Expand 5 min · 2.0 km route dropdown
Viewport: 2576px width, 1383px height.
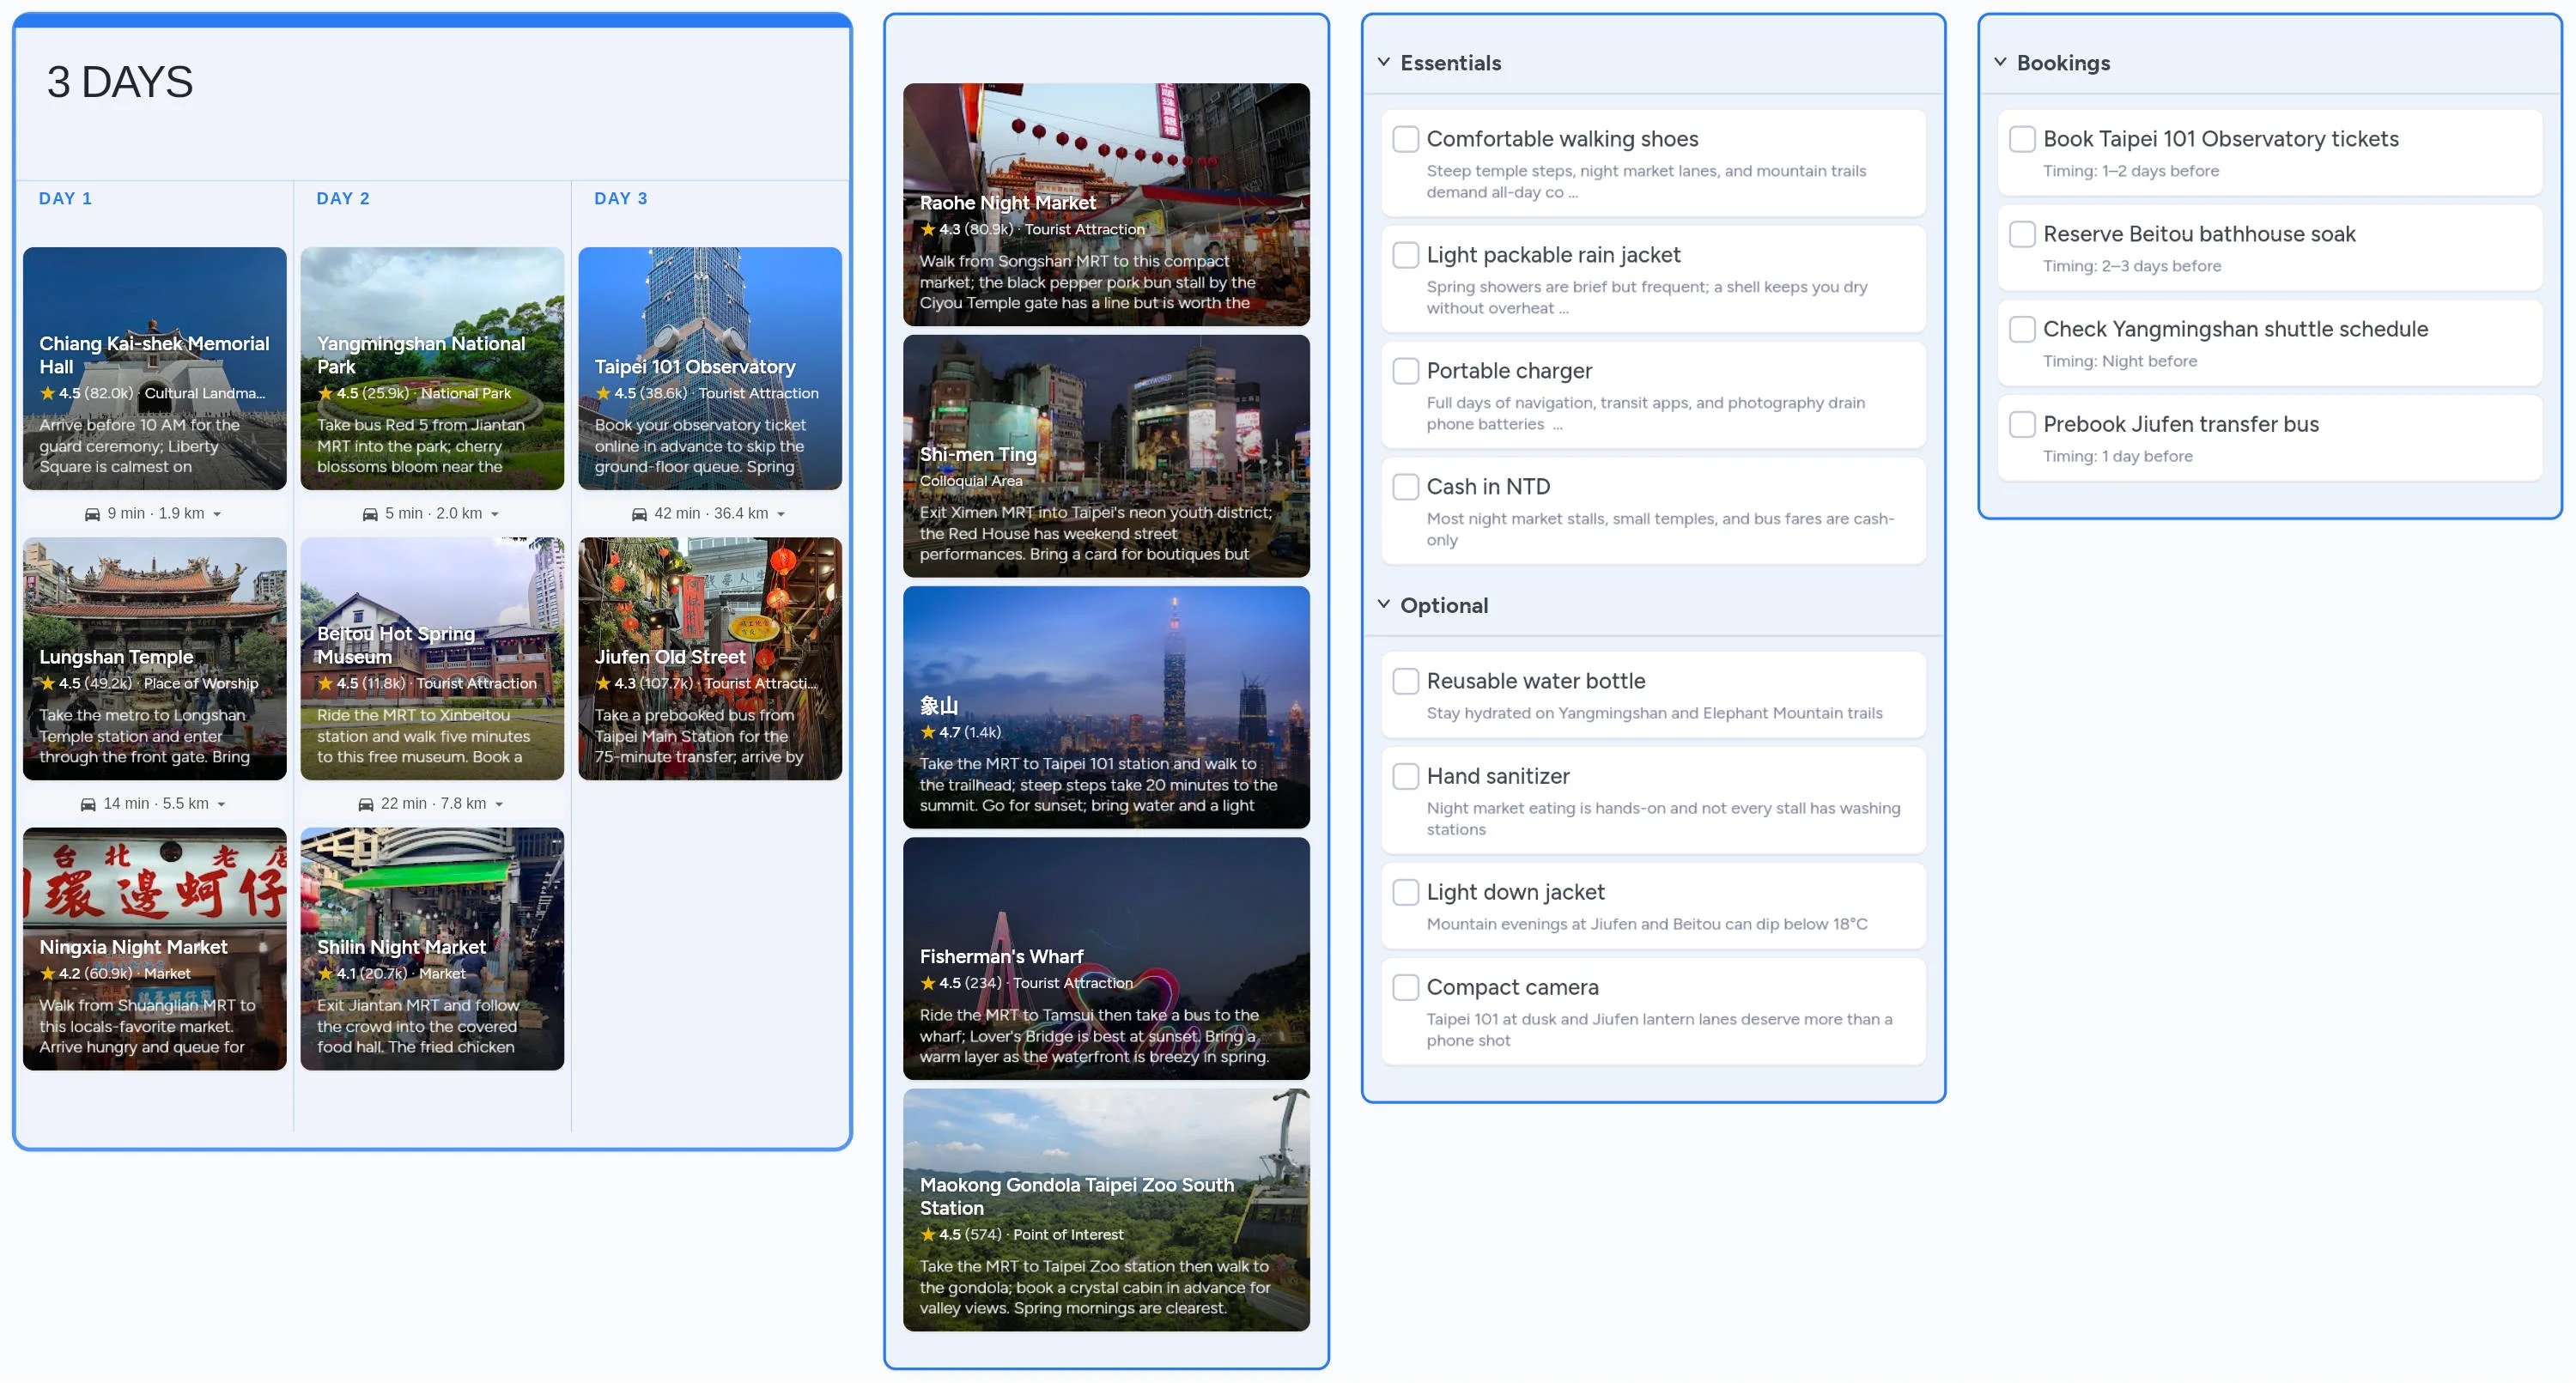click(495, 514)
